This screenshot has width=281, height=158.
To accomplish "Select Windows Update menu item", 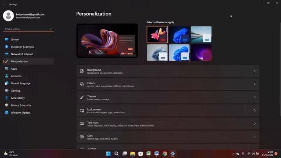I will [x=29, y=113].
